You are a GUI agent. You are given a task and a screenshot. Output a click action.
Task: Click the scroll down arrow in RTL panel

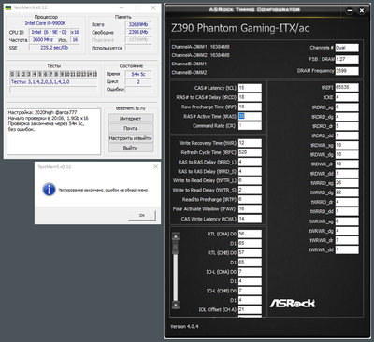tap(176, 305)
